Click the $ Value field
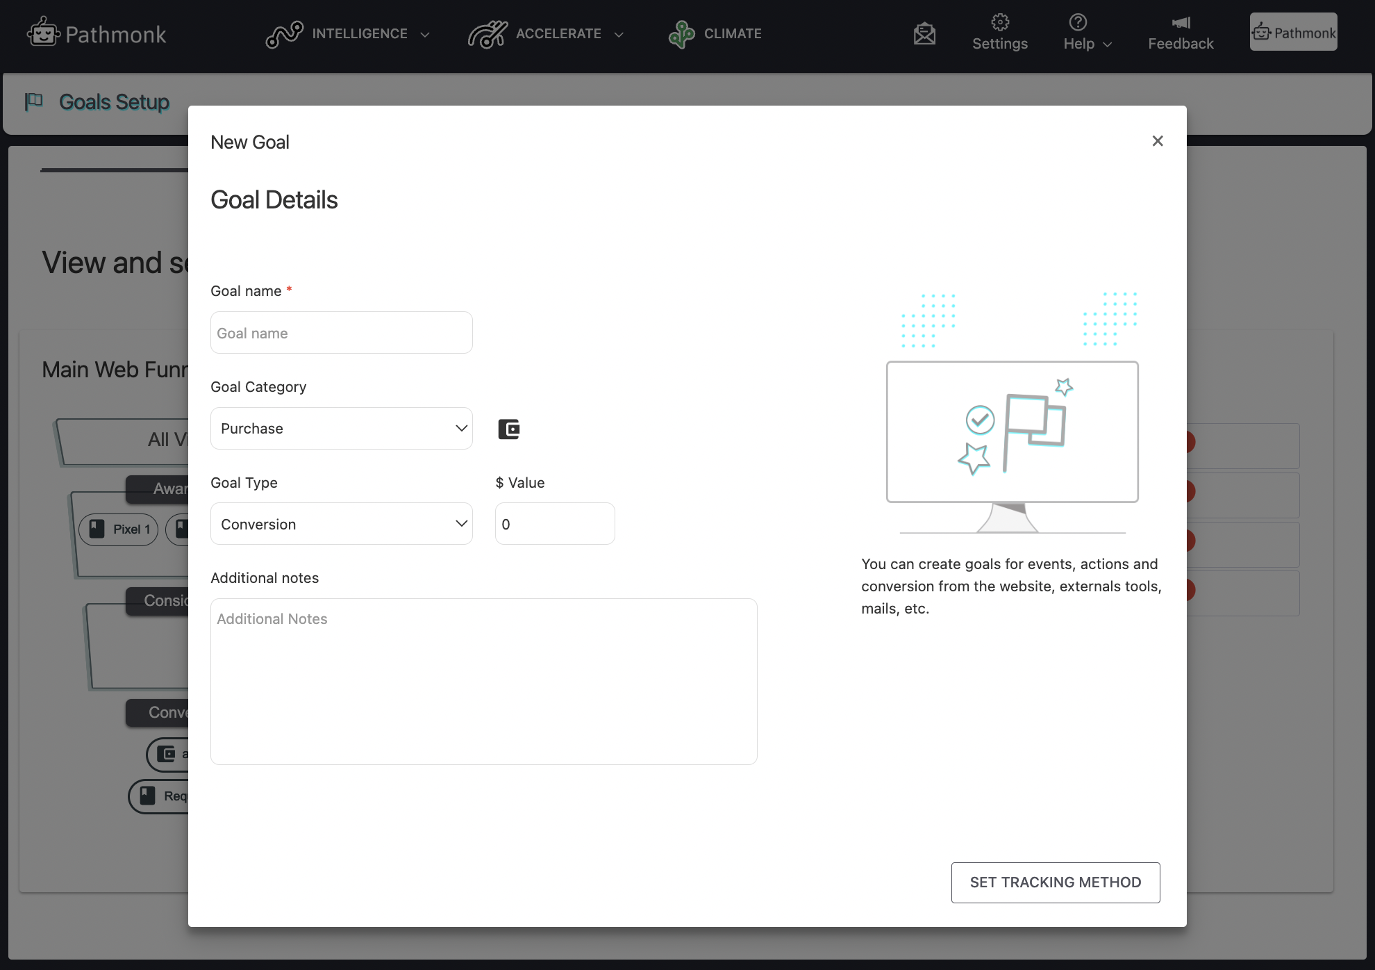The width and height of the screenshot is (1375, 970). 555,524
